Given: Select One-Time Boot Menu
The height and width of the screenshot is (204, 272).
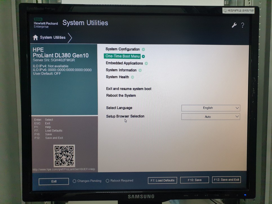Looking at the screenshot, I should (x=122, y=56).
